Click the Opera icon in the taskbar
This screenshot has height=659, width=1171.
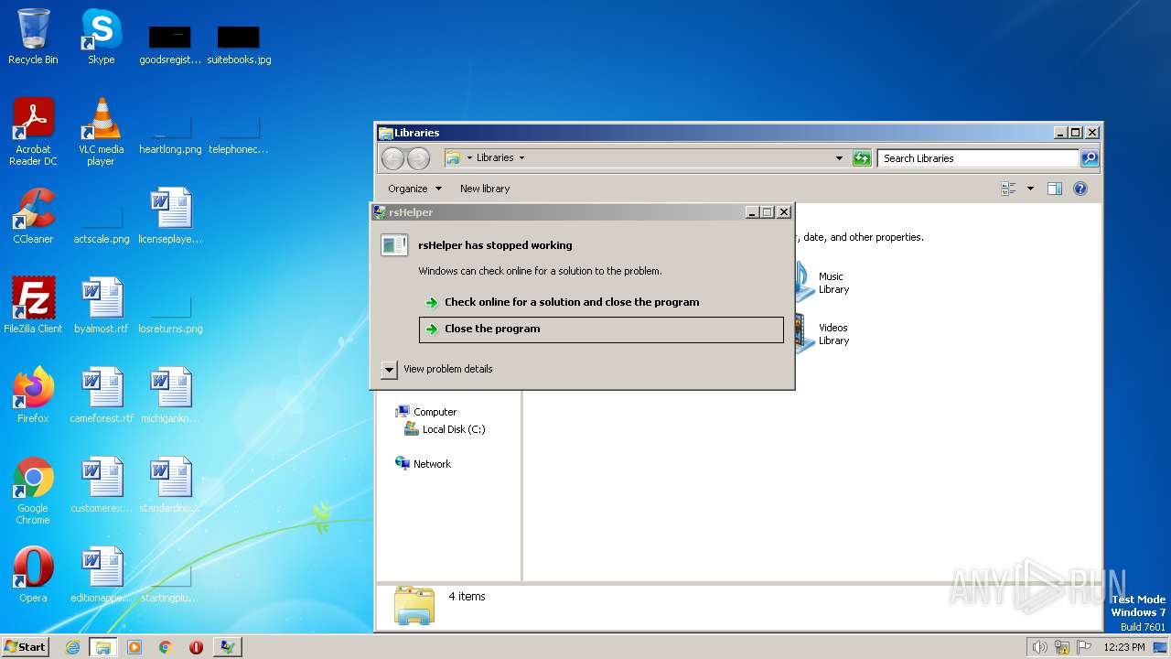(196, 647)
